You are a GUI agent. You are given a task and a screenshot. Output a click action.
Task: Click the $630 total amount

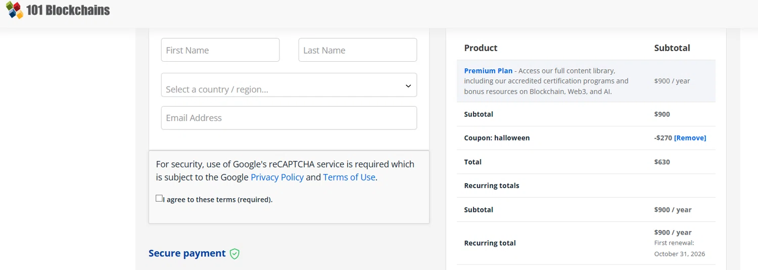(x=661, y=162)
